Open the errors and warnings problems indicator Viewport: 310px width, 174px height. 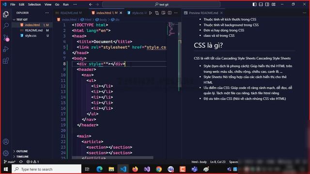point(32,162)
